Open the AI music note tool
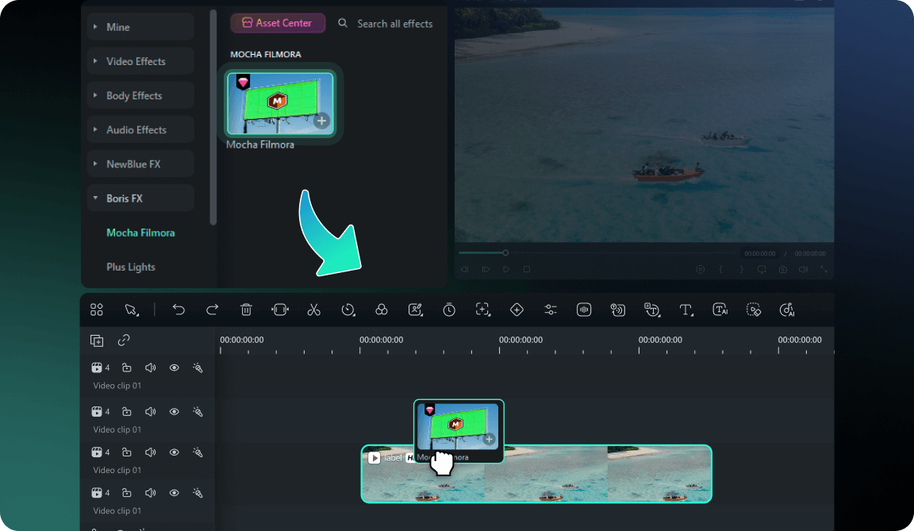 pos(787,310)
